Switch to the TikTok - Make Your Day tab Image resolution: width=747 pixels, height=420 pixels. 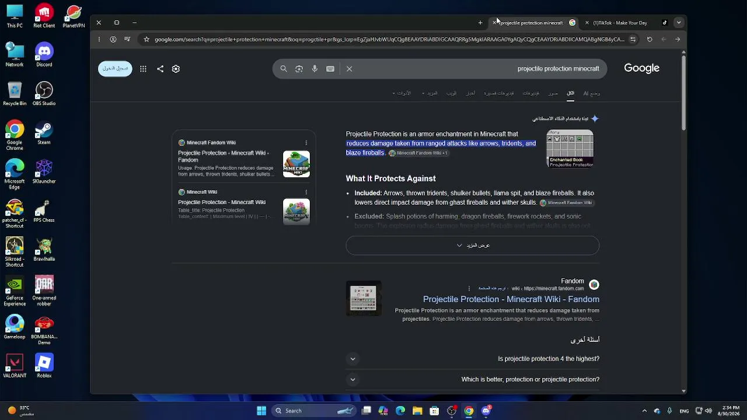627,23
